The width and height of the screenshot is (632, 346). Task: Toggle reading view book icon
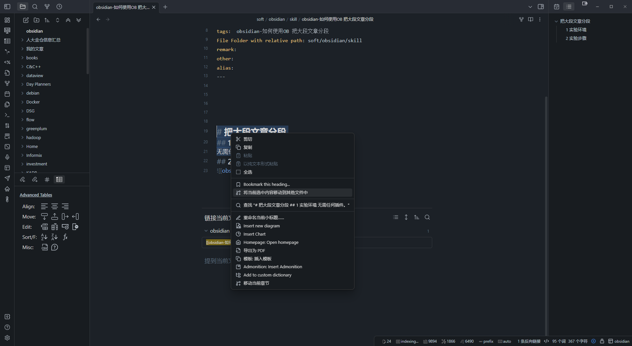531,19
